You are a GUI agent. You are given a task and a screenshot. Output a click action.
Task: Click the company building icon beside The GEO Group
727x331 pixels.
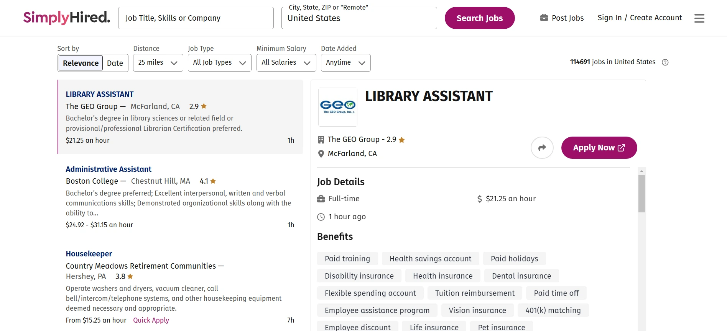(x=321, y=139)
